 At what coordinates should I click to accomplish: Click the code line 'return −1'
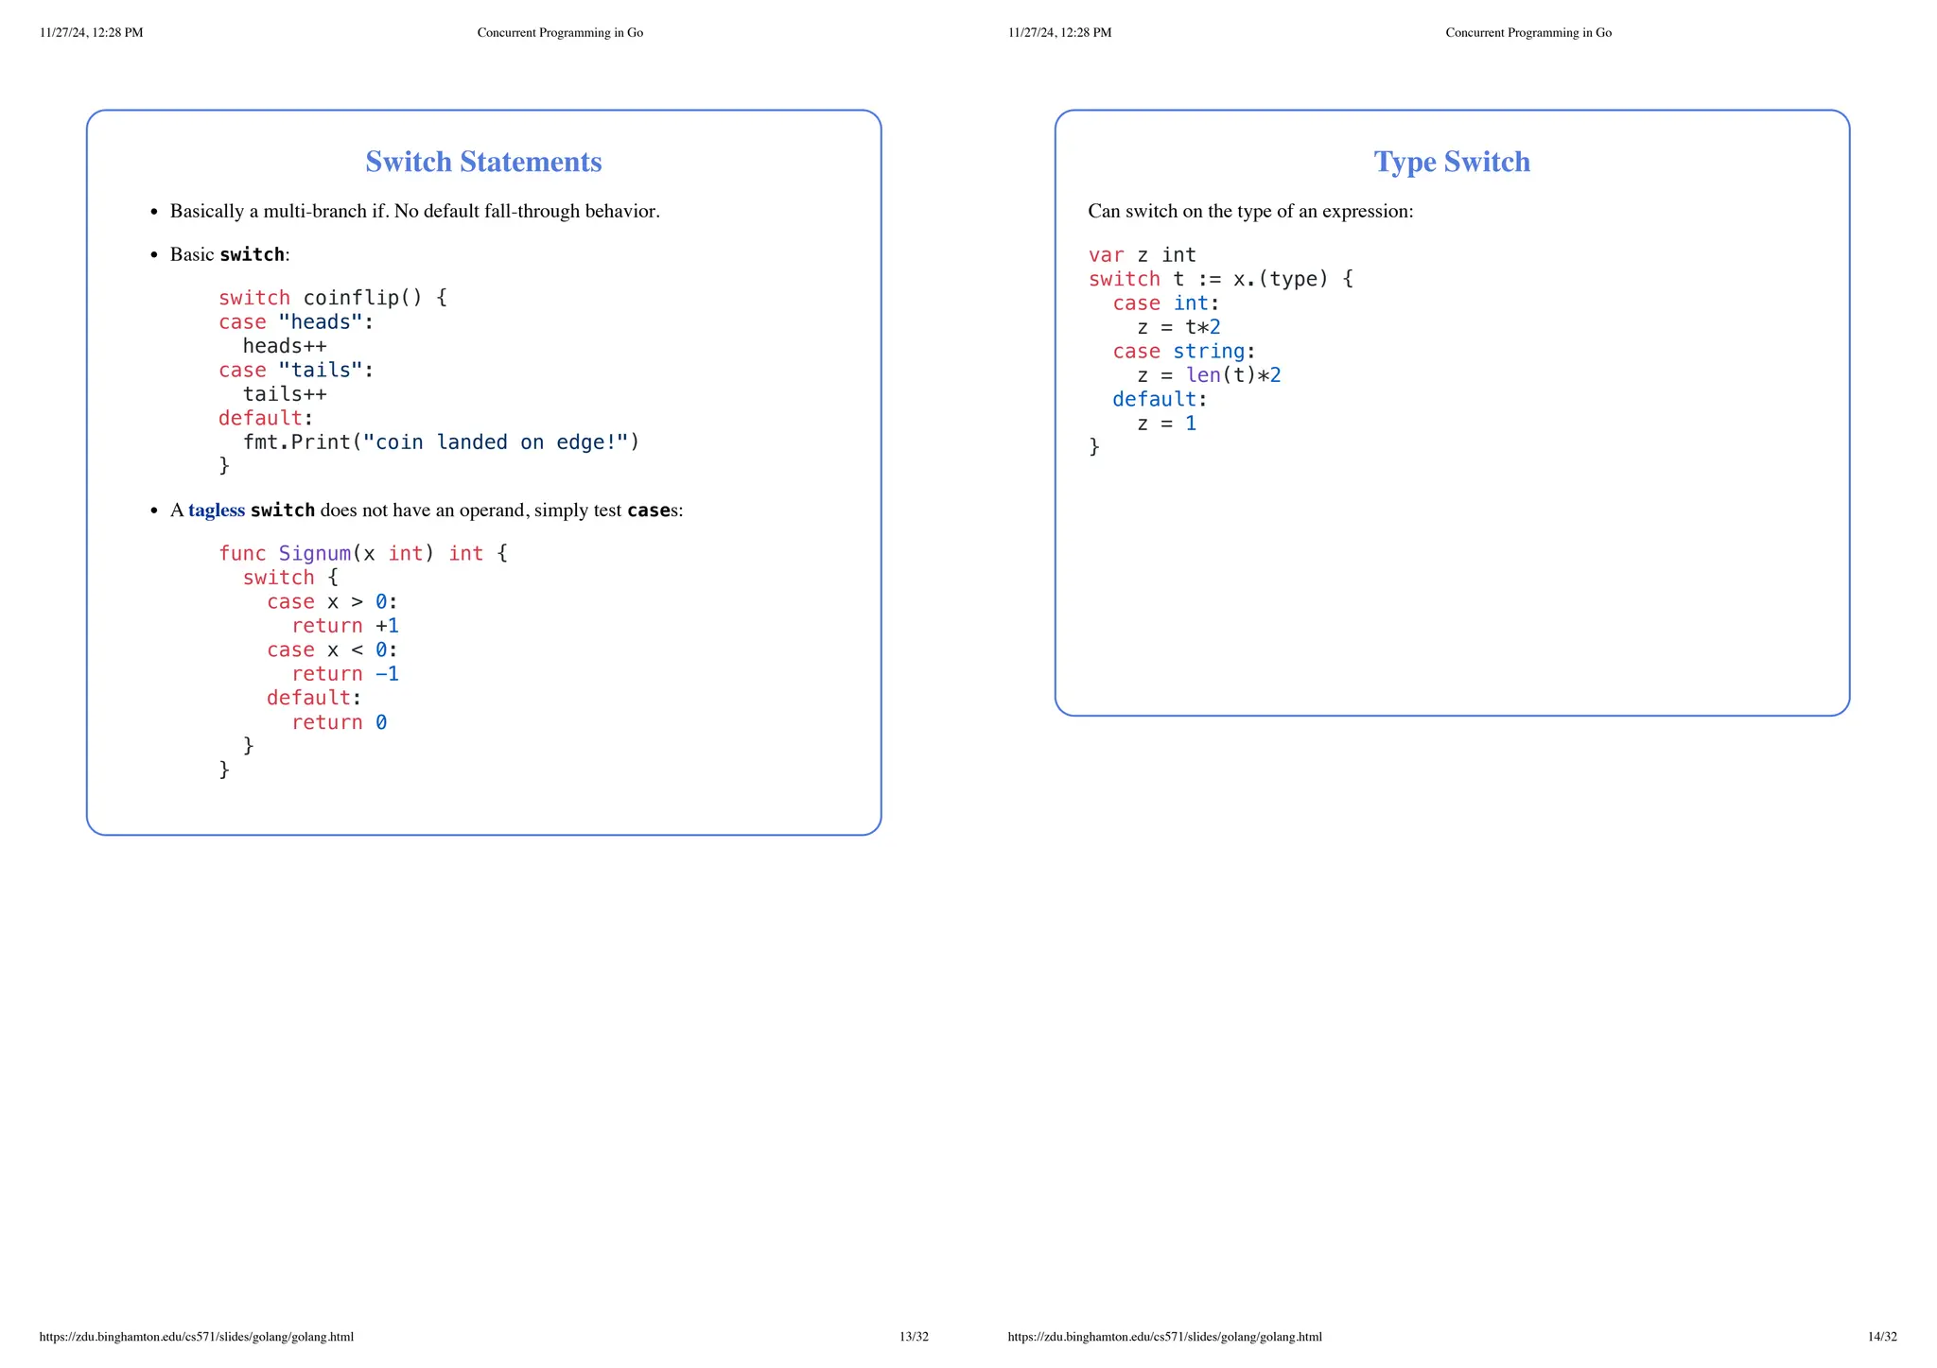pos(345,674)
